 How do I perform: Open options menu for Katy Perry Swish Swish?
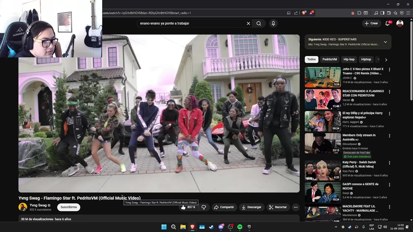coord(389,163)
